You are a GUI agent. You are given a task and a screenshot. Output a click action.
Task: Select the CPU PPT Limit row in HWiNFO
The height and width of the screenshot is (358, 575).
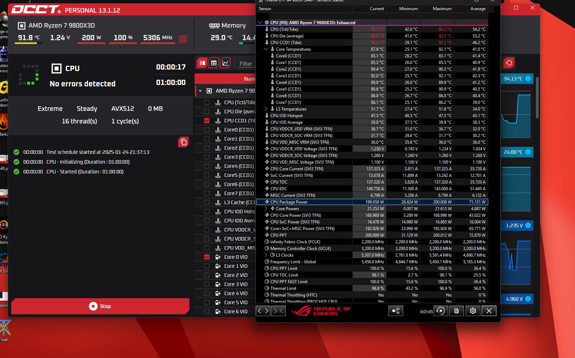[x=372, y=268]
